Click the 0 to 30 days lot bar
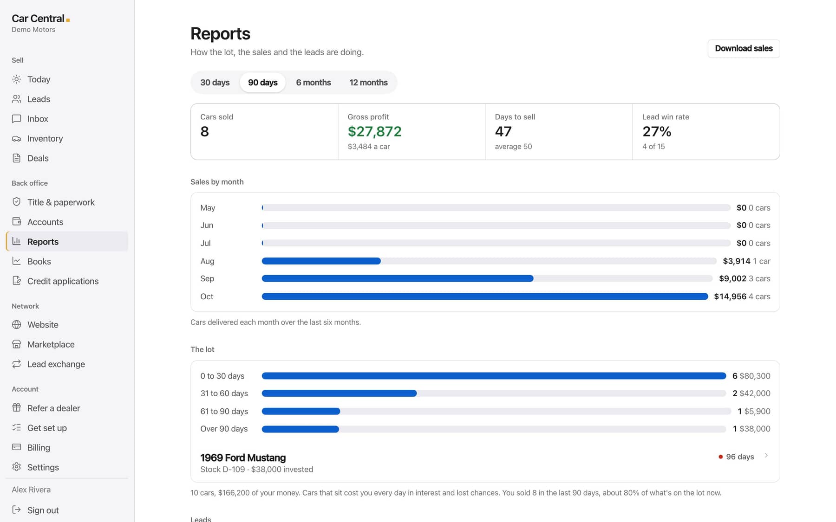The height and width of the screenshot is (522, 836). [494, 376]
